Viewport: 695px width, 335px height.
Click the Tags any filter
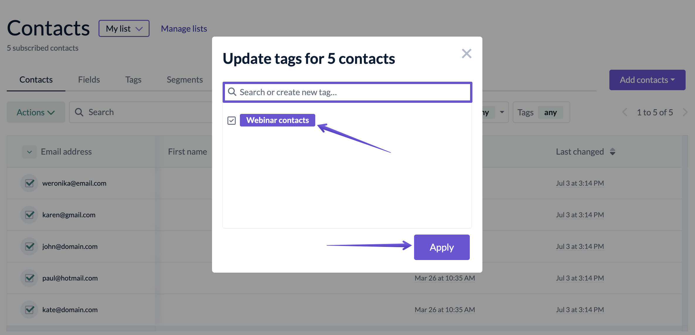coord(541,112)
